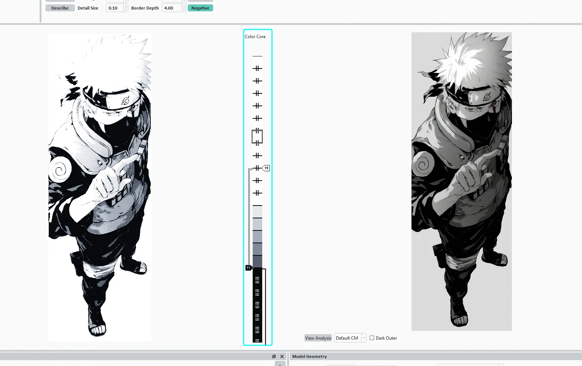Toggle the Negative button

[200, 8]
